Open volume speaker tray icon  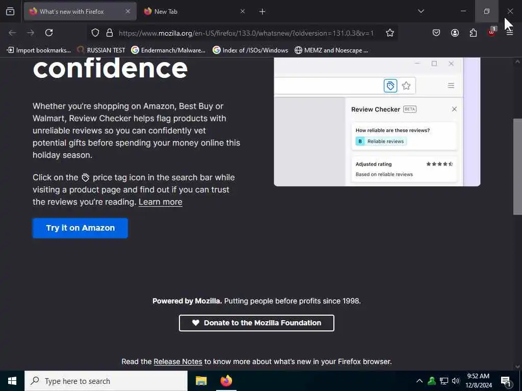pos(456,381)
